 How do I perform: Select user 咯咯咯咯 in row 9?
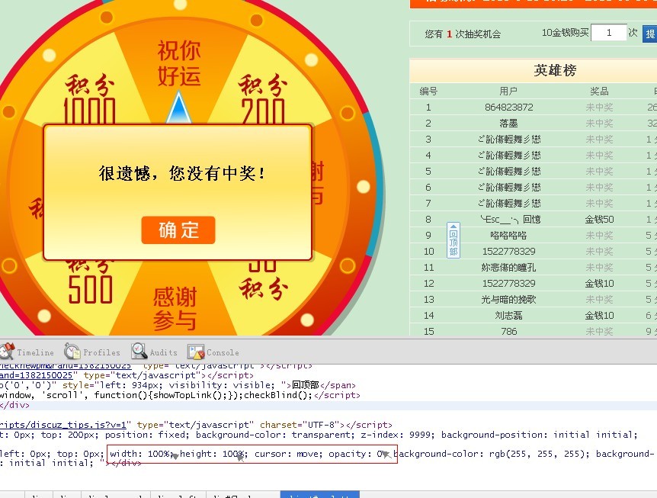click(508, 235)
